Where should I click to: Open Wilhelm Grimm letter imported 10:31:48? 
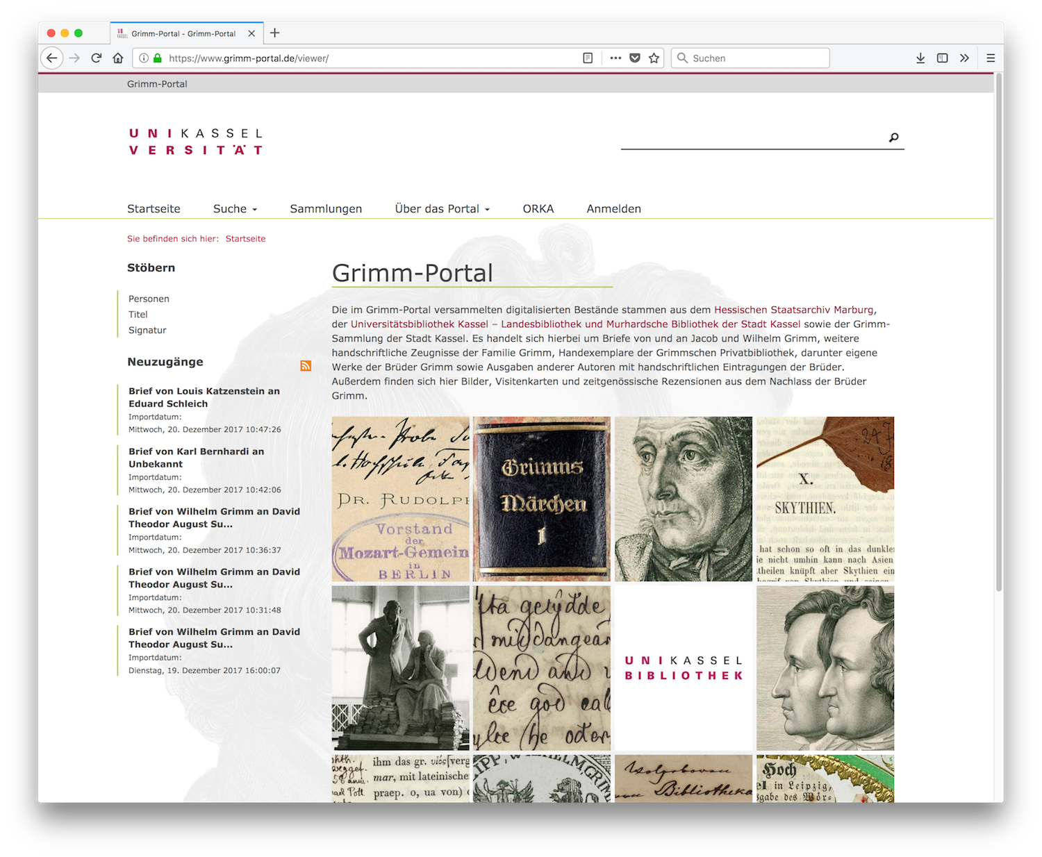click(x=214, y=578)
